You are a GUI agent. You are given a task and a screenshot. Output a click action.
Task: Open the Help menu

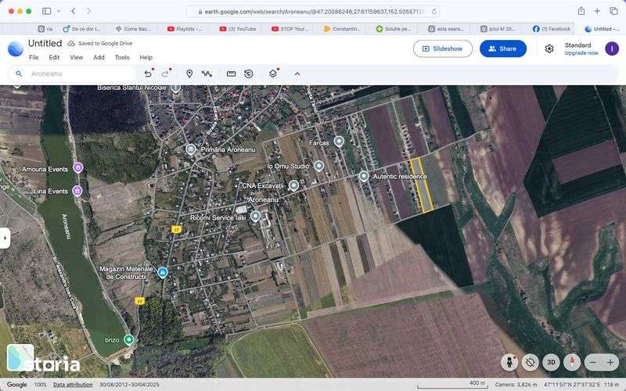coord(146,57)
